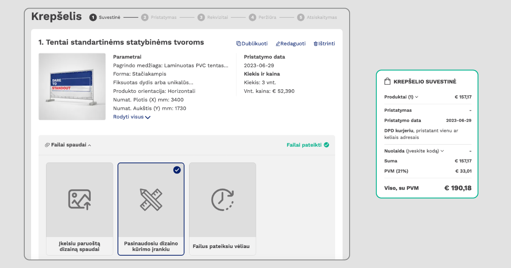
Task: Click the ruler and pencil design tool icon
Action: [x=151, y=199]
